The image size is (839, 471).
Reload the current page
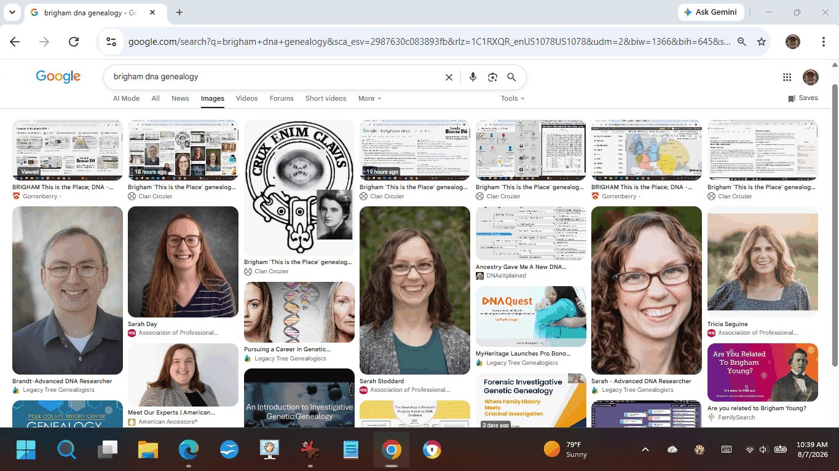(74, 42)
